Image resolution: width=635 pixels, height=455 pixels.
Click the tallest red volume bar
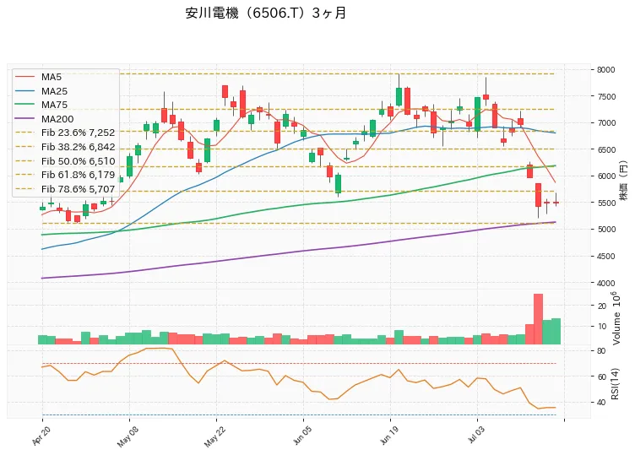coord(538,319)
